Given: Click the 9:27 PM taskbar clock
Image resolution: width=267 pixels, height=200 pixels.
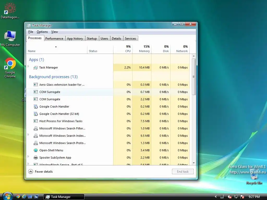Looking at the screenshot, I should point(254,197).
